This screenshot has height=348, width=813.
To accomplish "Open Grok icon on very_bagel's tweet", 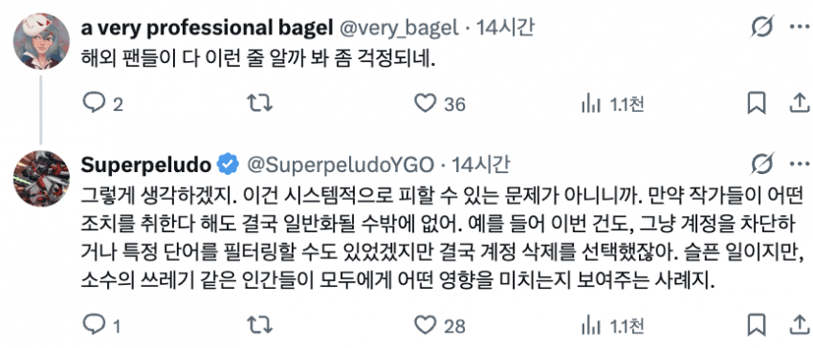I will pos(762,27).
